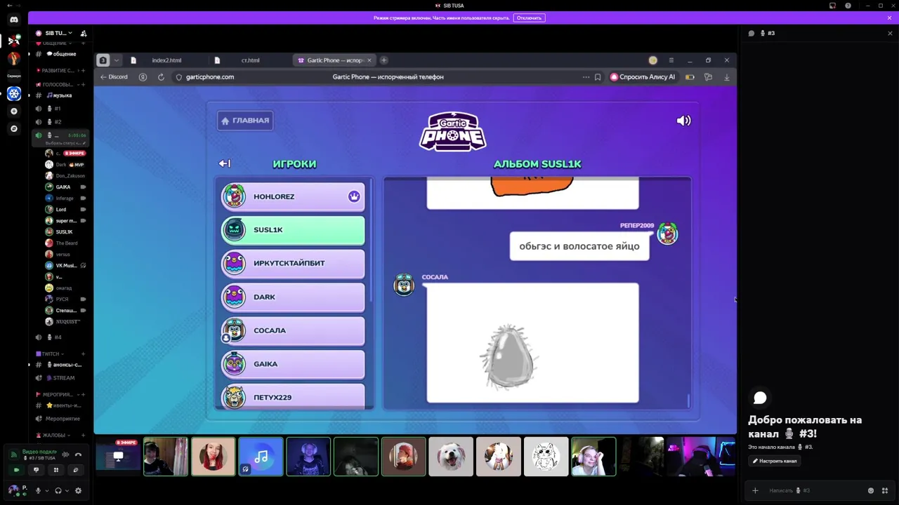Image resolution: width=899 pixels, height=505 pixels.
Task: Click the Add a Server plus icon
Action: [14, 111]
